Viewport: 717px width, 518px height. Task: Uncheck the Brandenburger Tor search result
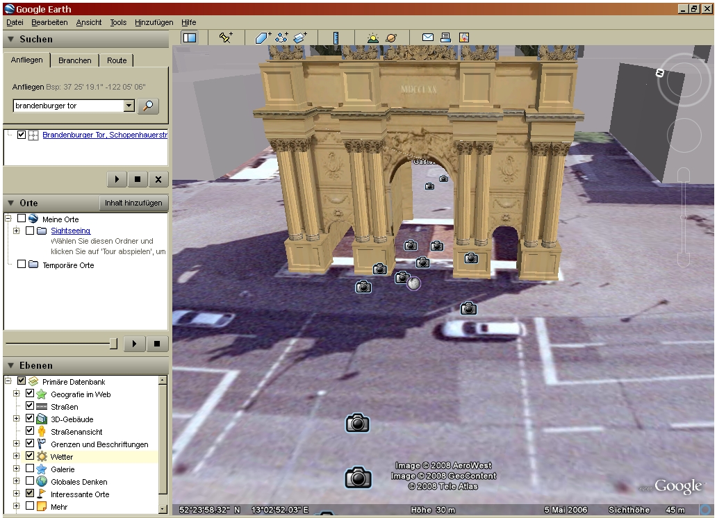coord(22,135)
